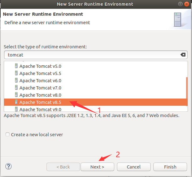Click the server icon beside Apache Tomcat v5.0

click(x=16, y=66)
